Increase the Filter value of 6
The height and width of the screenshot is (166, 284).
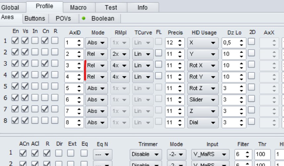click(x=248, y=152)
